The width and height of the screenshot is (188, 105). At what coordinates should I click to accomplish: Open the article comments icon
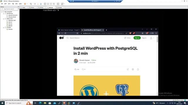tap(83, 69)
